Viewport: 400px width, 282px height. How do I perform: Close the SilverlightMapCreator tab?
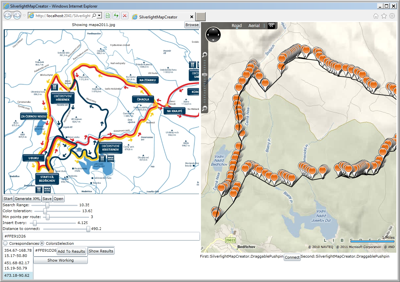pyautogui.click(x=192, y=17)
